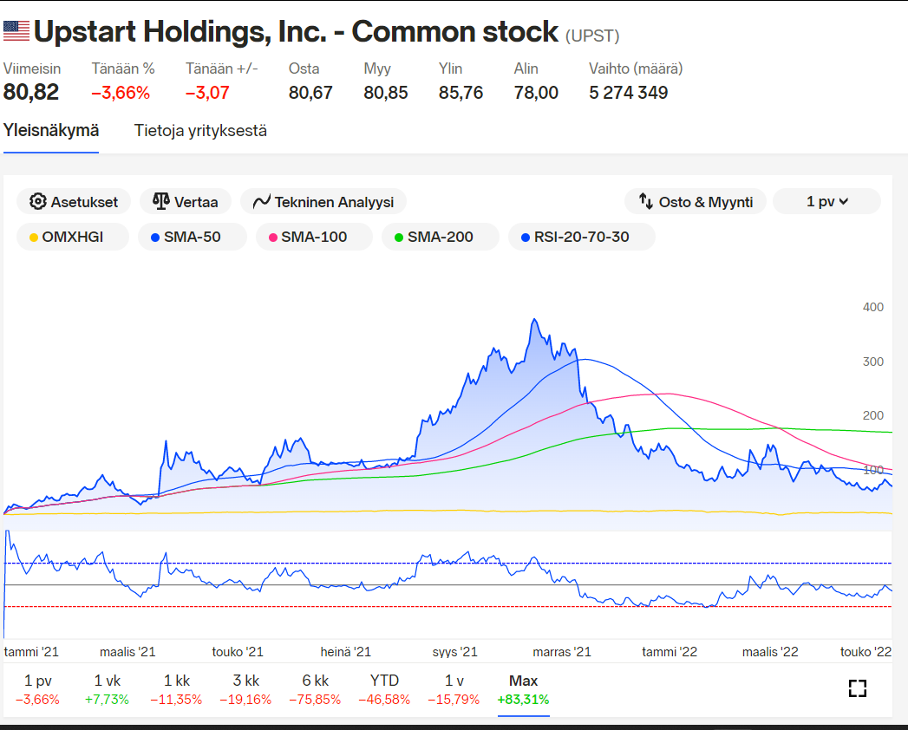Click the 300 price axis label
Viewport: 908px width, 730px height.
click(872, 362)
